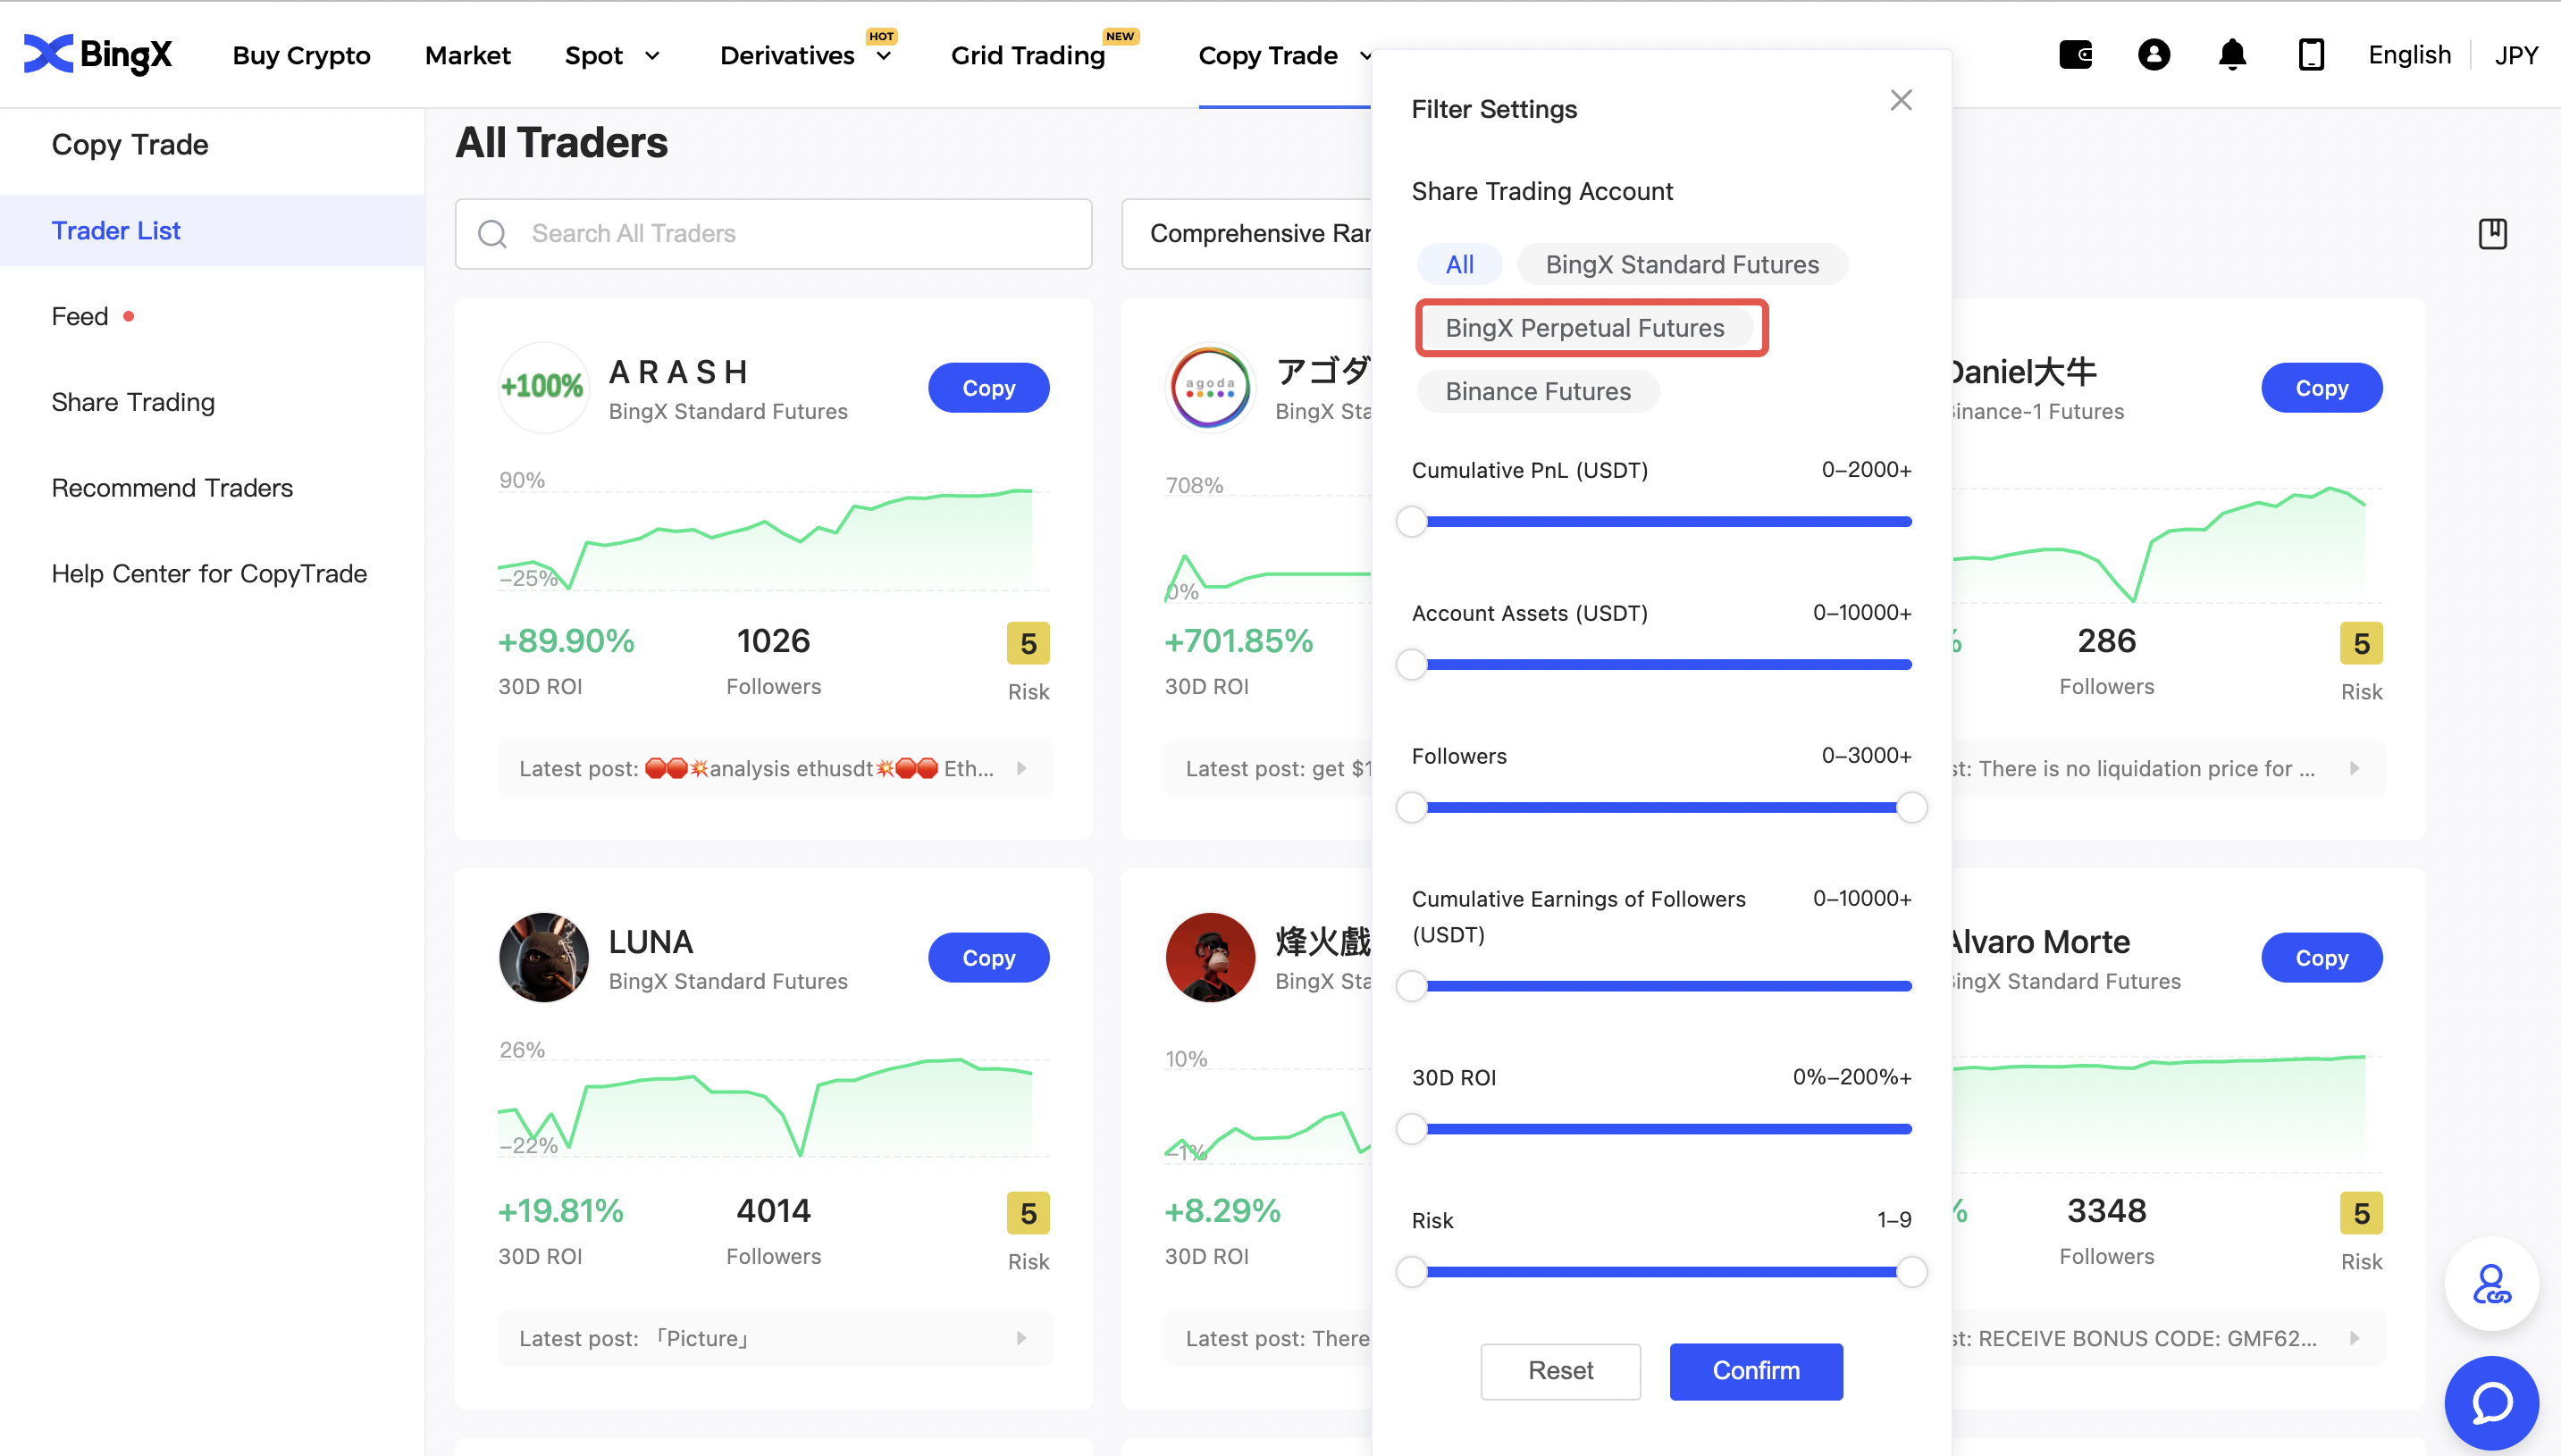Select BingX Perpetual Futures account filter
This screenshot has width=2561, height=1456.
pyautogui.click(x=1584, y=328)
